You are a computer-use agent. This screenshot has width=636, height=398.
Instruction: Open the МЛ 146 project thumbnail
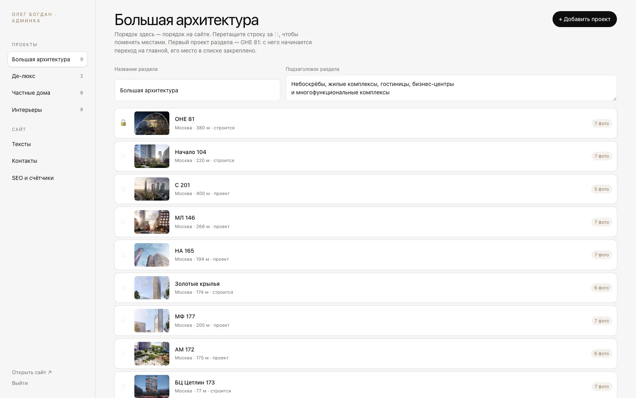152,222
